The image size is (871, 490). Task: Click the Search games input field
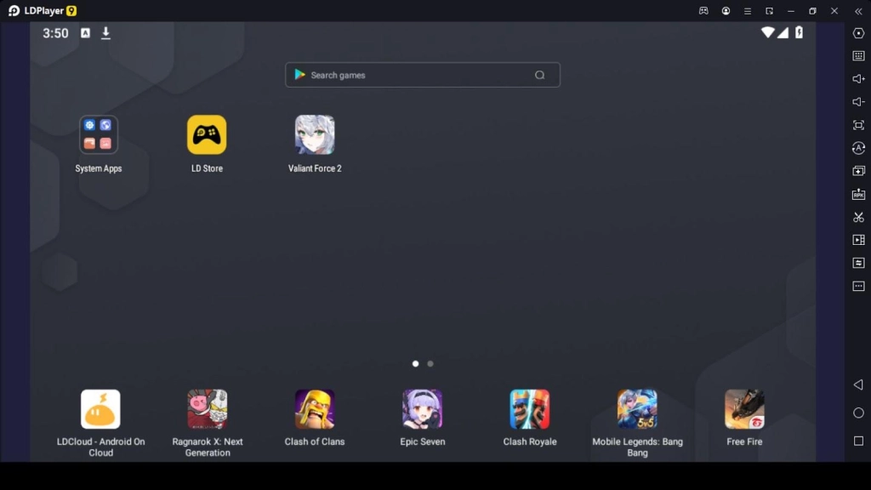click(423, 75)
